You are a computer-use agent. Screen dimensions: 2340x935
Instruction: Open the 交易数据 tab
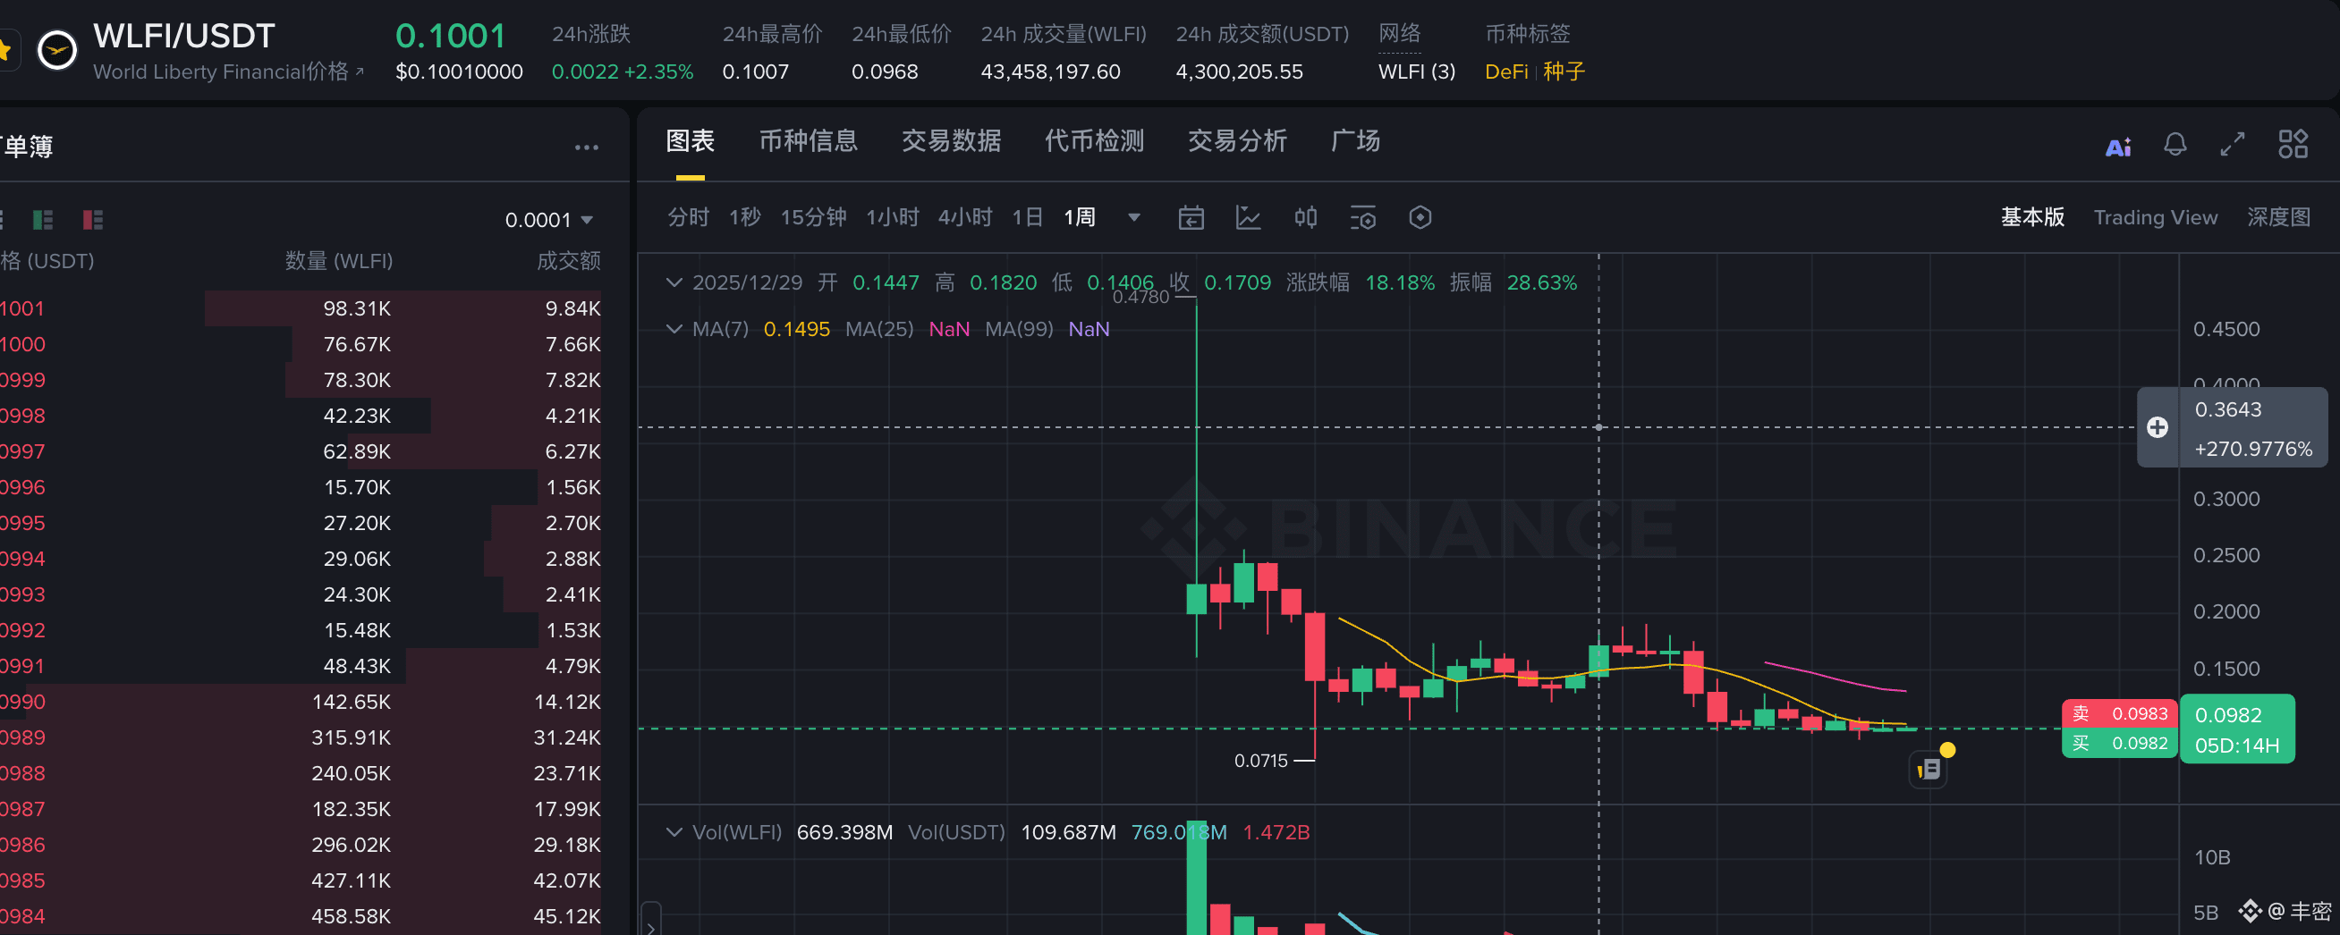pos(951,140)
